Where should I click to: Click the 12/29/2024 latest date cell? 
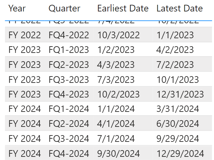[x=180, y=153]
